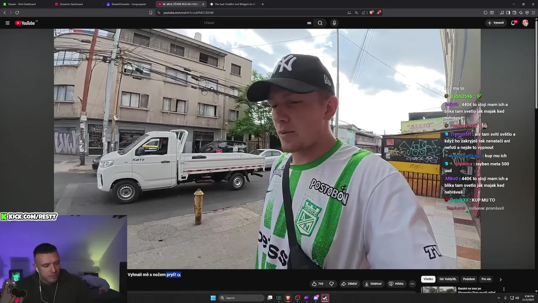This screenshot has height=303, width=538.
Task: Open the Brave Wallet icon
Action: coord(514,13)
